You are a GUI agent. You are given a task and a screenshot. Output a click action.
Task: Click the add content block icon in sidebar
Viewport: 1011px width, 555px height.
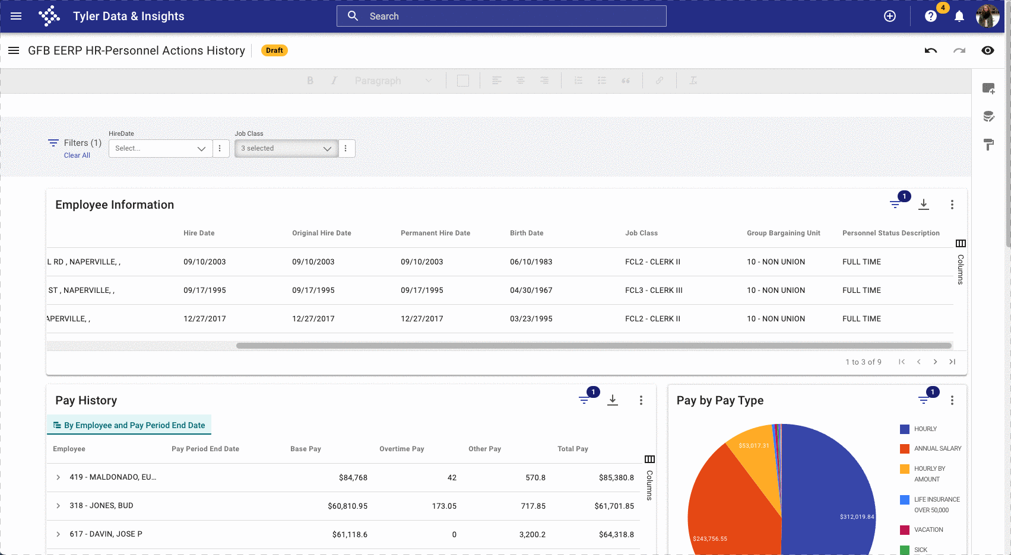point(988,88)
